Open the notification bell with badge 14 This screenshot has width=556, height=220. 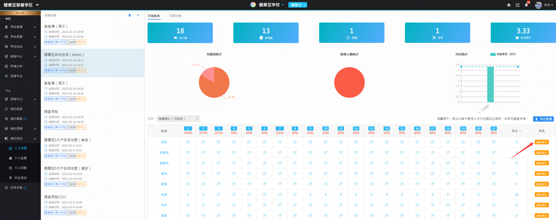(x=526, y=5)
